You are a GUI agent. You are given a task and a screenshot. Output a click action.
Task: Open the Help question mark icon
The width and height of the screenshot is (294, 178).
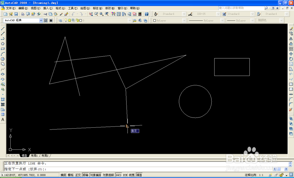click(x=147, y=14)
